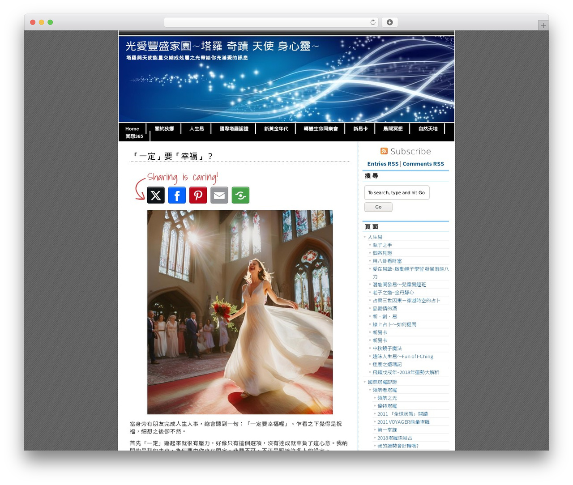Open the 線上占卜～如何提問 page
The height and width of the screenshot is (485, 573).
point(394,324)
